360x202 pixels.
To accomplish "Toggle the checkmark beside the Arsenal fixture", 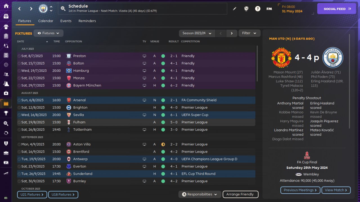I will [19, 100].
